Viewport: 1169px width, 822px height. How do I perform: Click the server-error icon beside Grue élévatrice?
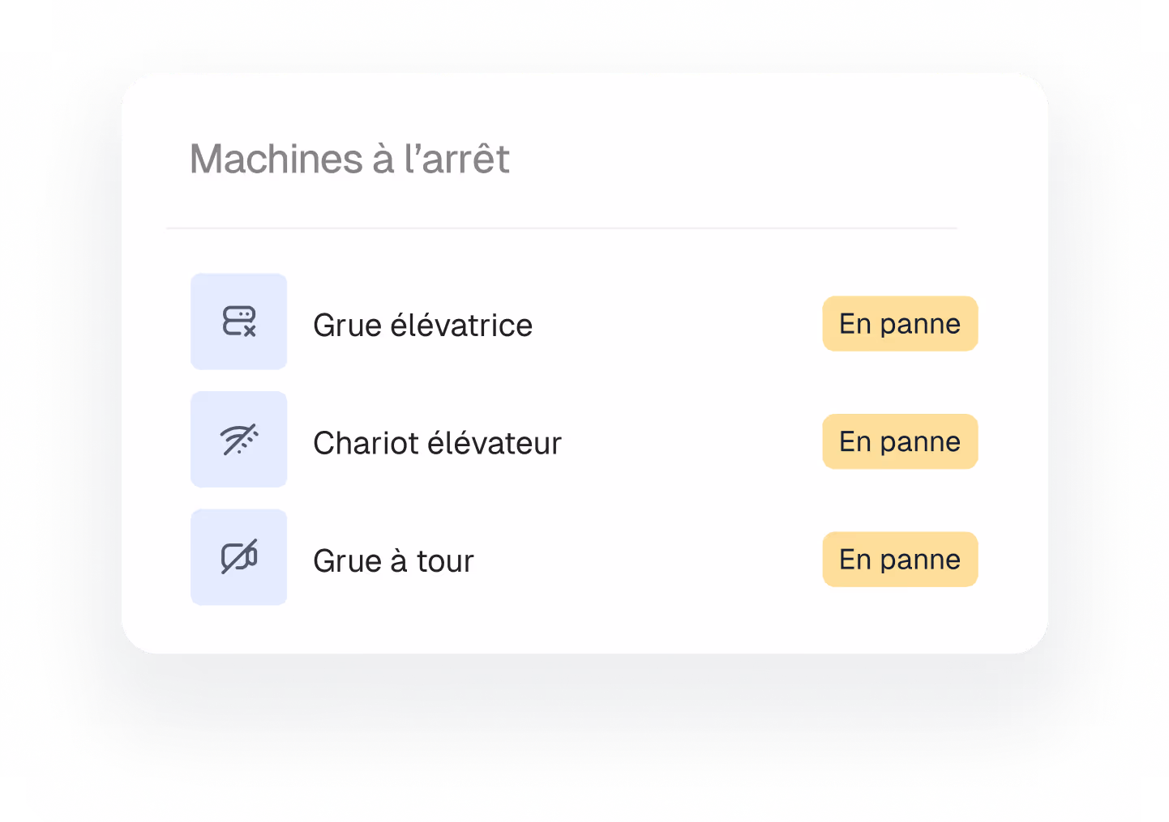tap(238, 322)
